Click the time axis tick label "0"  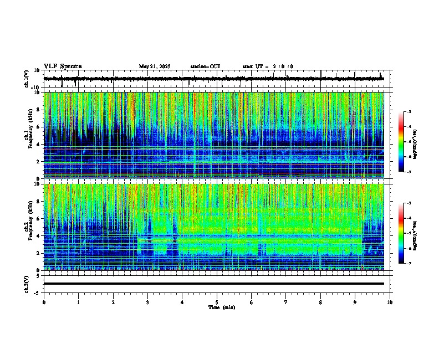[44, 302]
